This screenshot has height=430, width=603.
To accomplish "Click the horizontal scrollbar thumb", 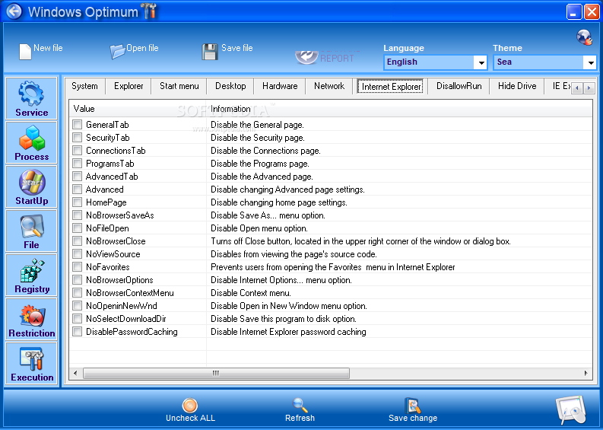I will click(217, 373).
